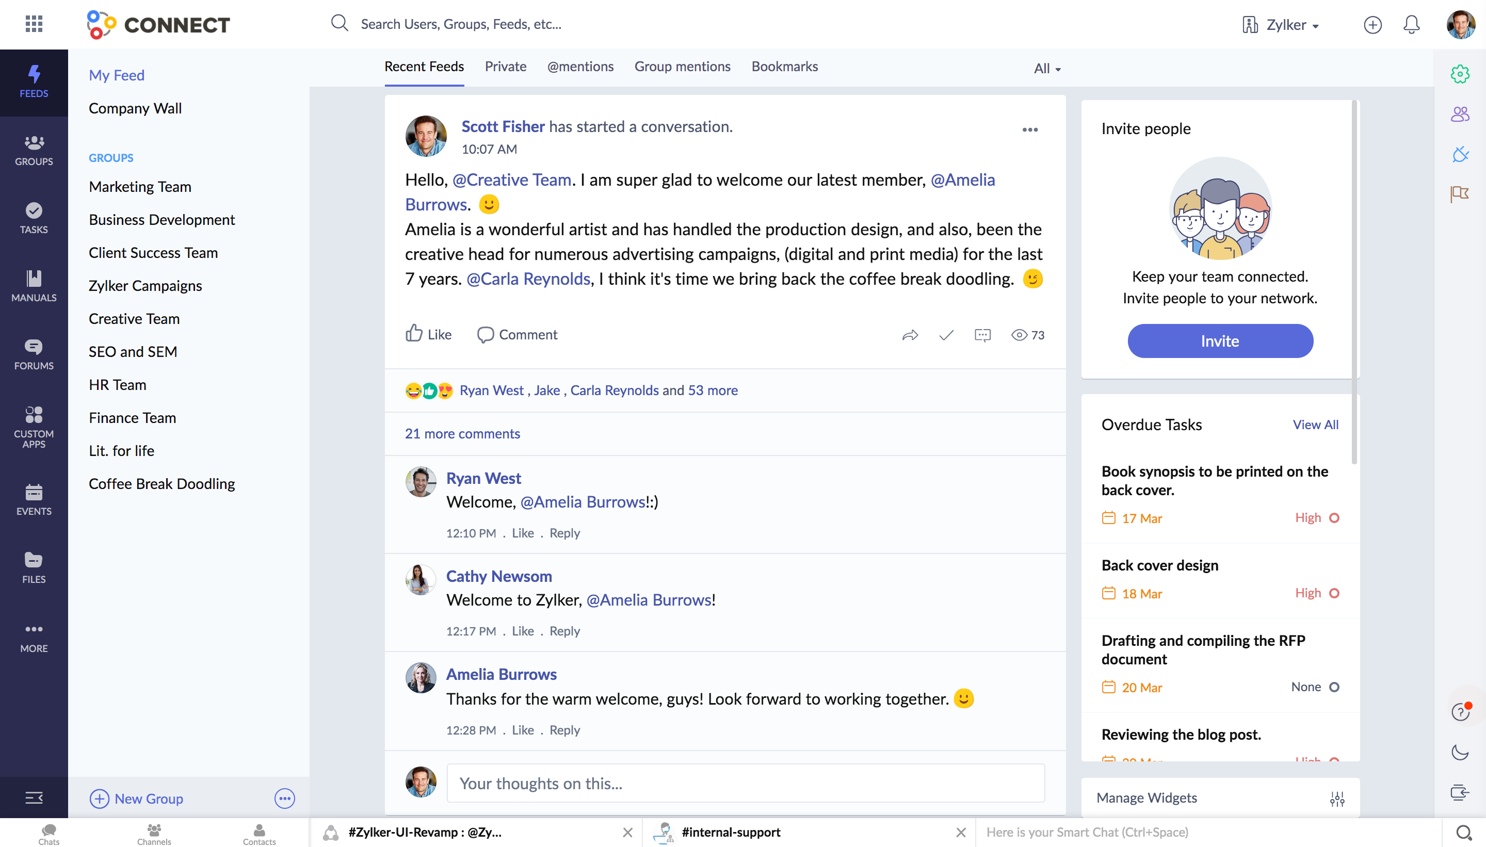Open the Forums section
1486x847 pixels.
[x=33, y=354]
